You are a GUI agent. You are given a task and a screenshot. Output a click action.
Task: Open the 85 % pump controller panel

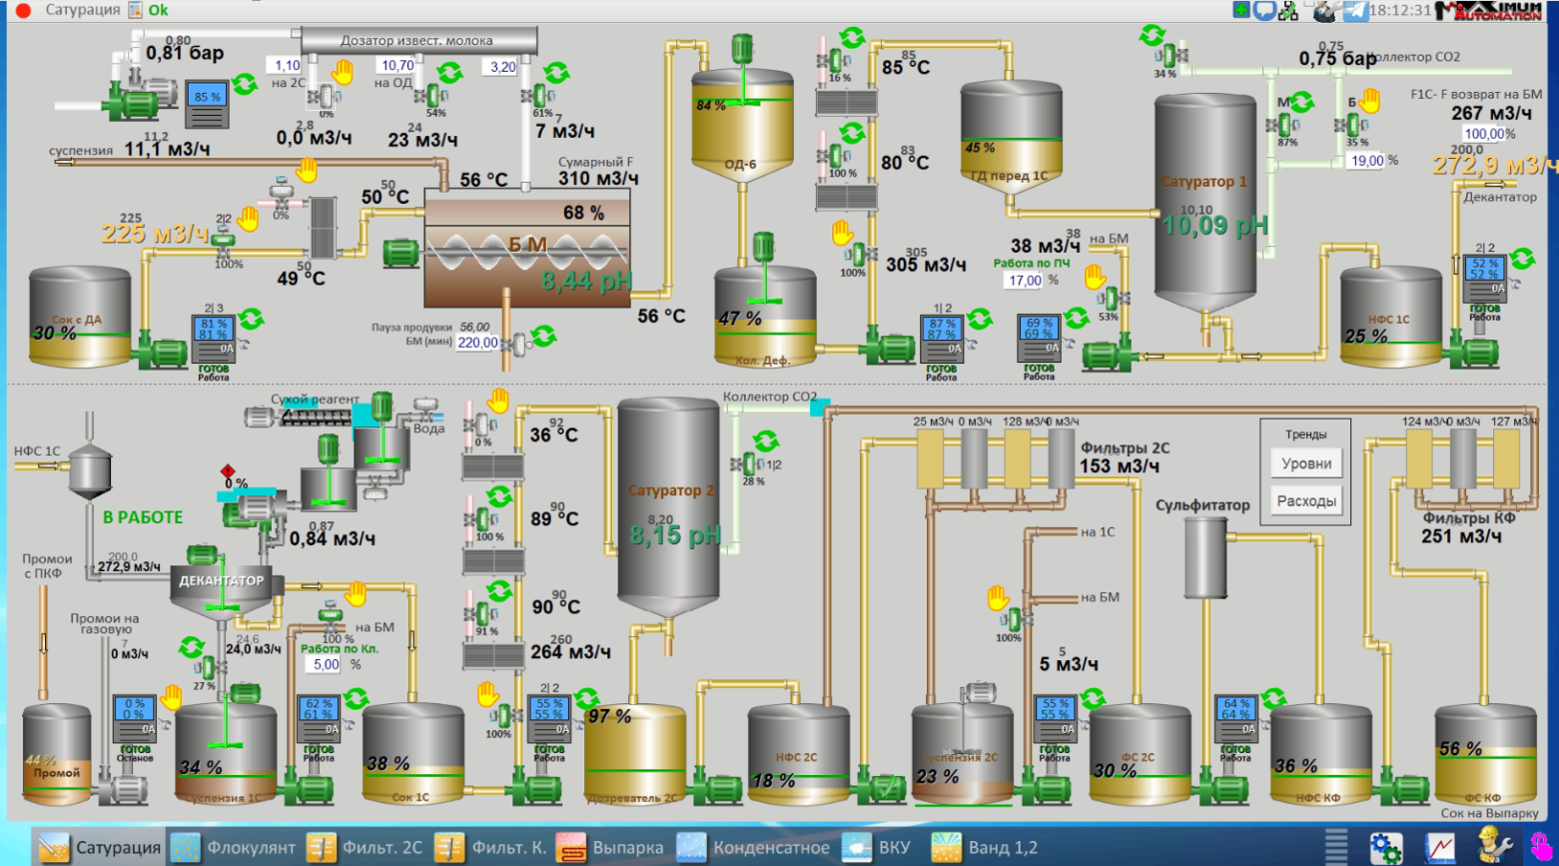[207, 106]
